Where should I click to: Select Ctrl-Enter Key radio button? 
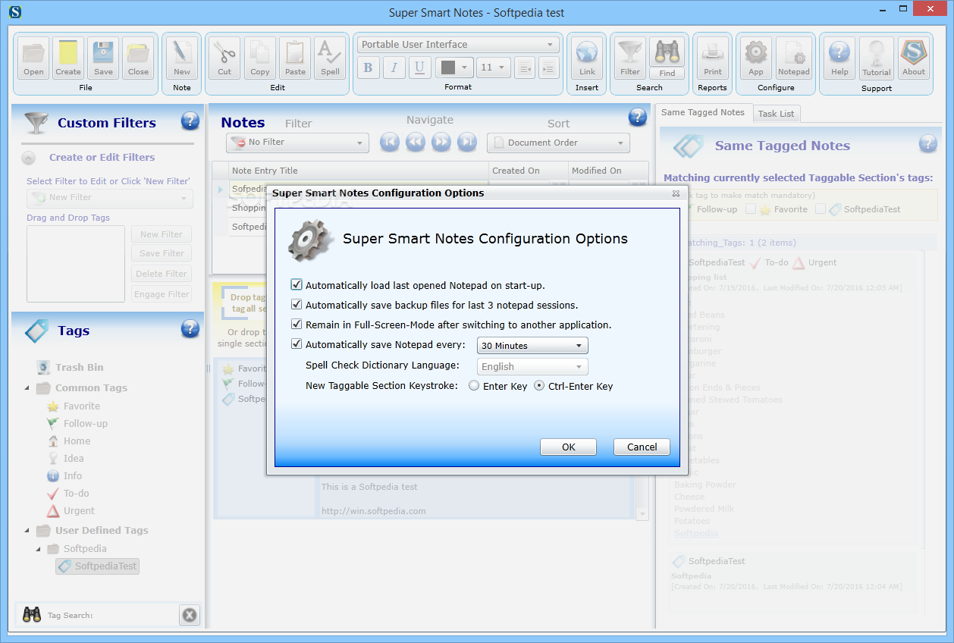pos(539,385)
